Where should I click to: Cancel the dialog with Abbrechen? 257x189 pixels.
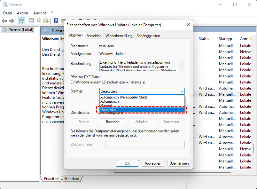coord(153,163)
